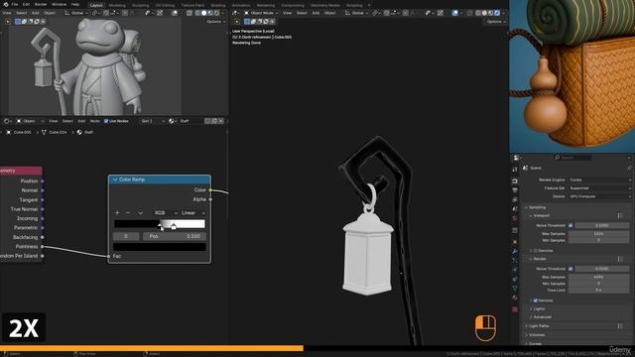Image resolution: width=635 pixels, height=357 pixels.
Task: Open the Output properties tab
Action: 515,190
